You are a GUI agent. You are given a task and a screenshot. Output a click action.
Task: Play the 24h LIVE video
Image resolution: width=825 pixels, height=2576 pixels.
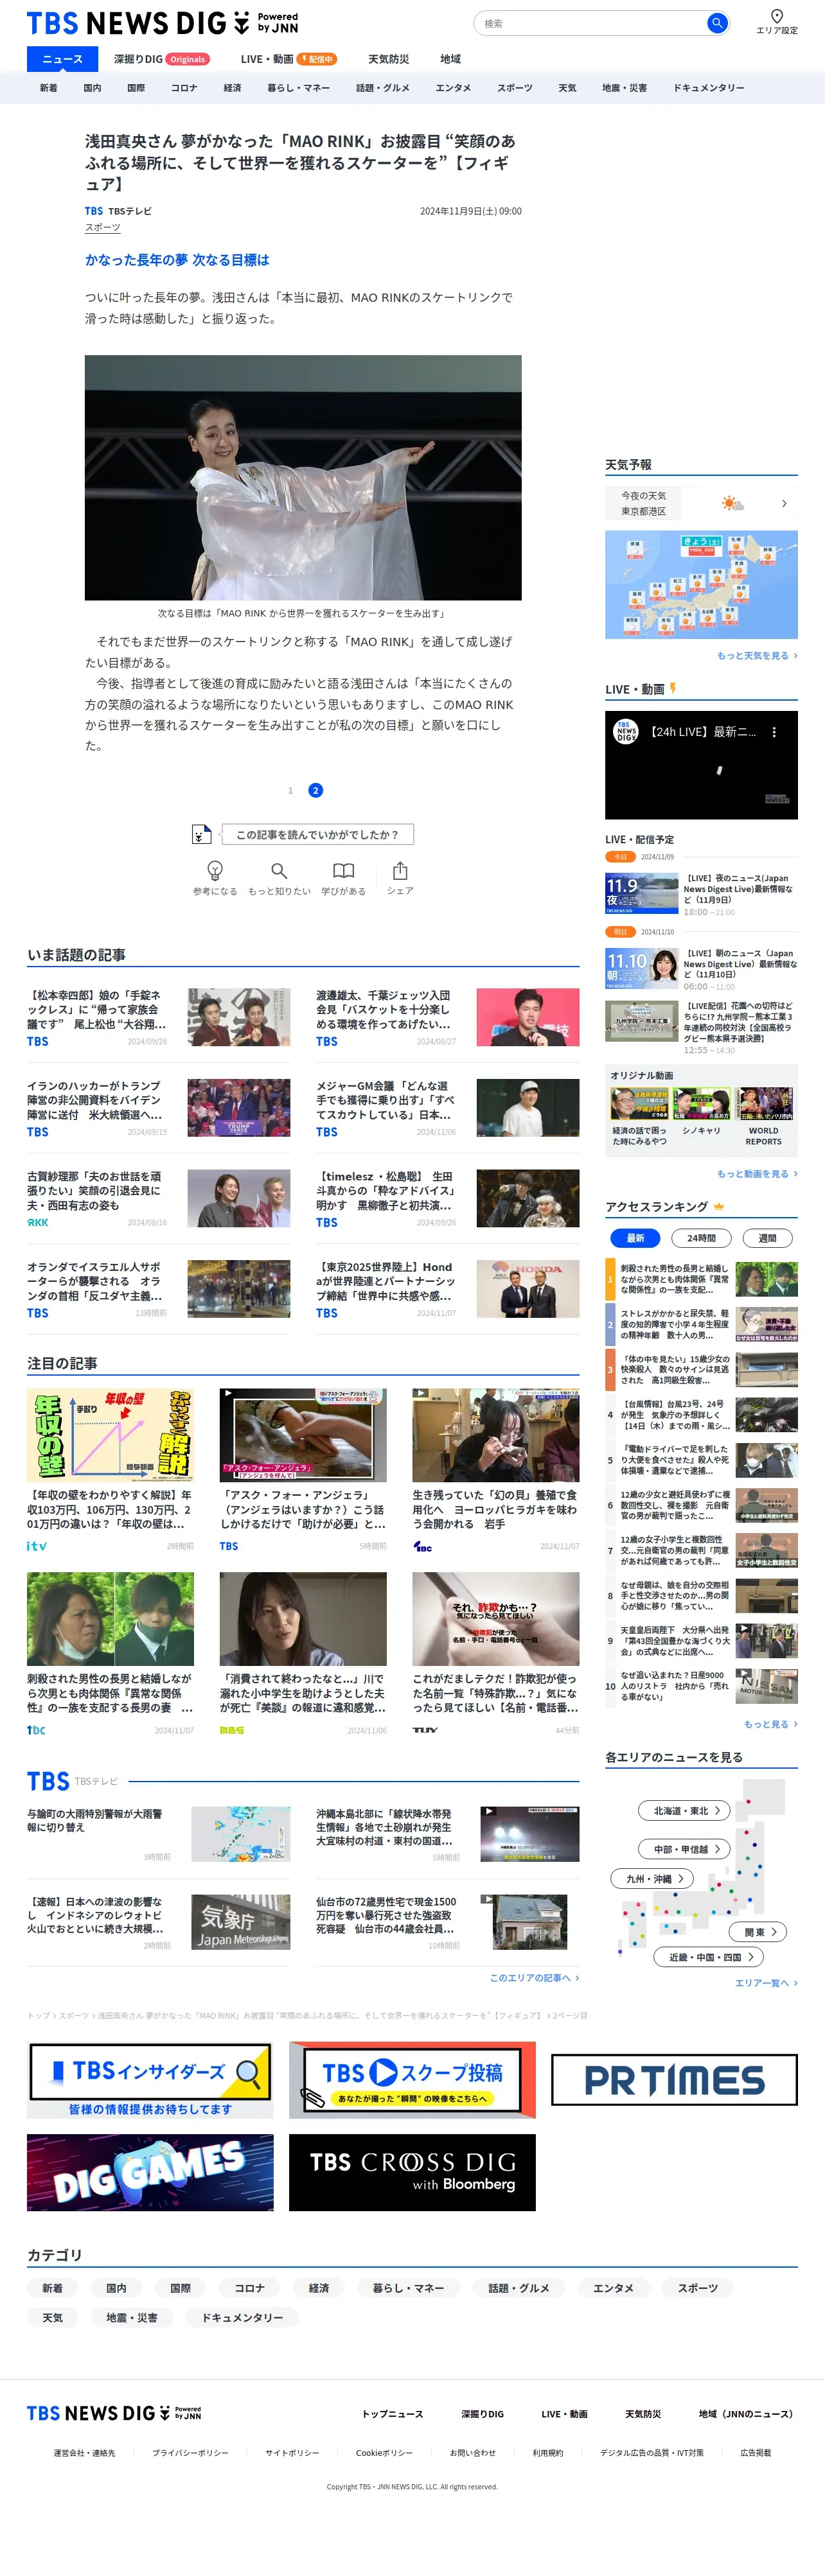[x=701, y=765]
